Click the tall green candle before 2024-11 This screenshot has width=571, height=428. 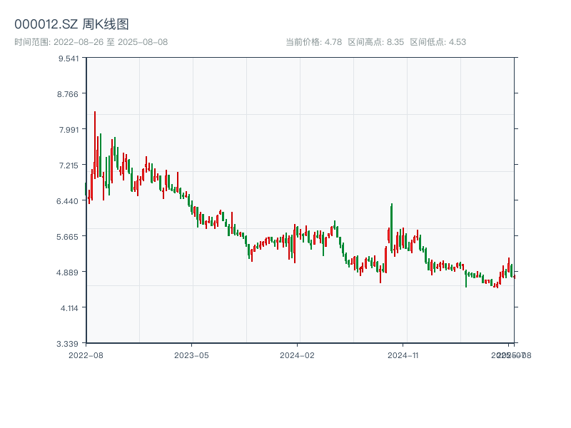pyautogui.click(x=391, y=227)
